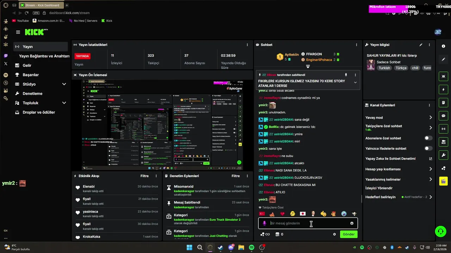451x253 pixels.
Task: Open Etkinlik Akışı three-dot menu
Action: [x=156, y=176]
